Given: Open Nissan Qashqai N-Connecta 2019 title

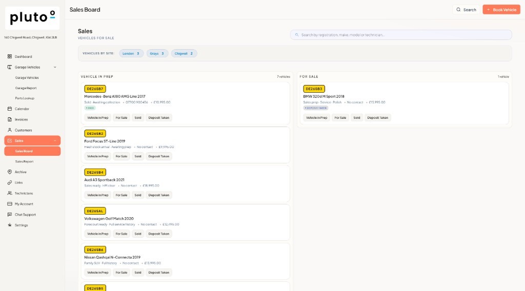Looking at the screenshot, I should coord(112,257).
